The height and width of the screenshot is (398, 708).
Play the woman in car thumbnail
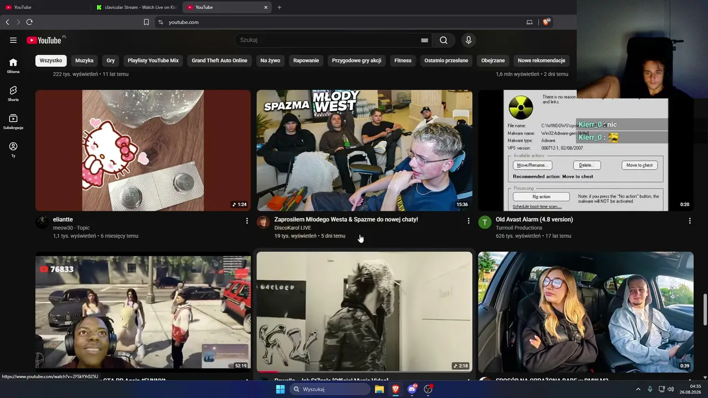pyautogui.click(x=586, y=312)
